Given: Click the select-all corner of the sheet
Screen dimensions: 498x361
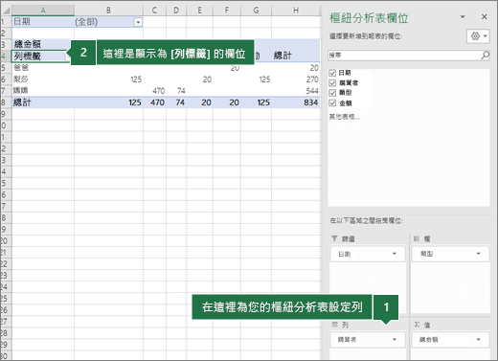Looking at the screenshot, I should (x=6, y=11).
